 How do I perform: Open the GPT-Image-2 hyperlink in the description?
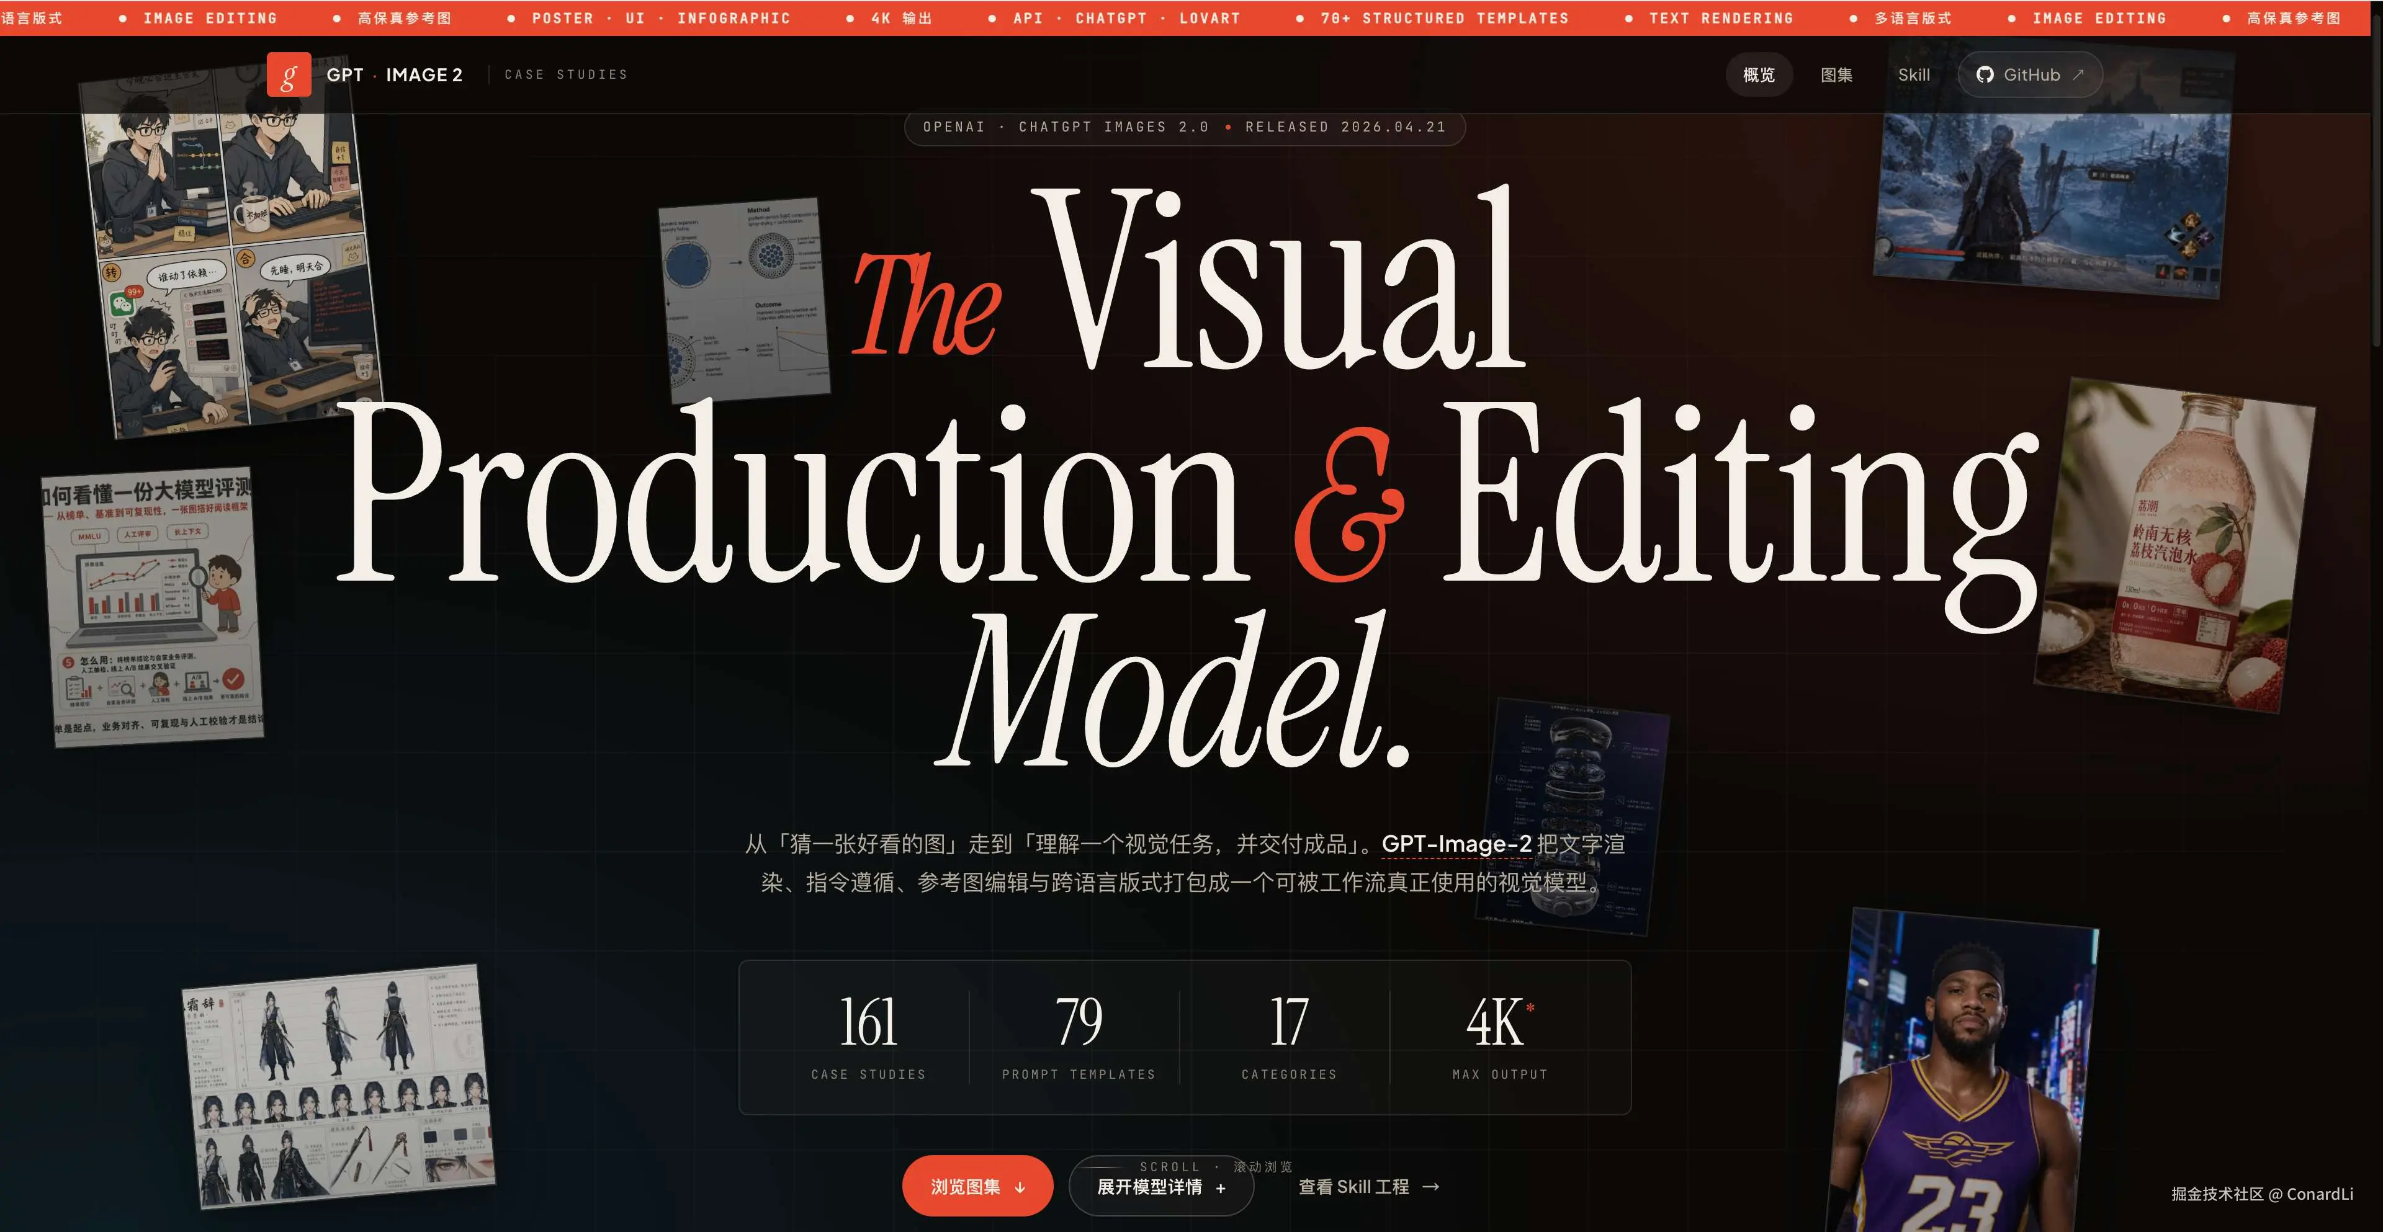click(1450, 844)
